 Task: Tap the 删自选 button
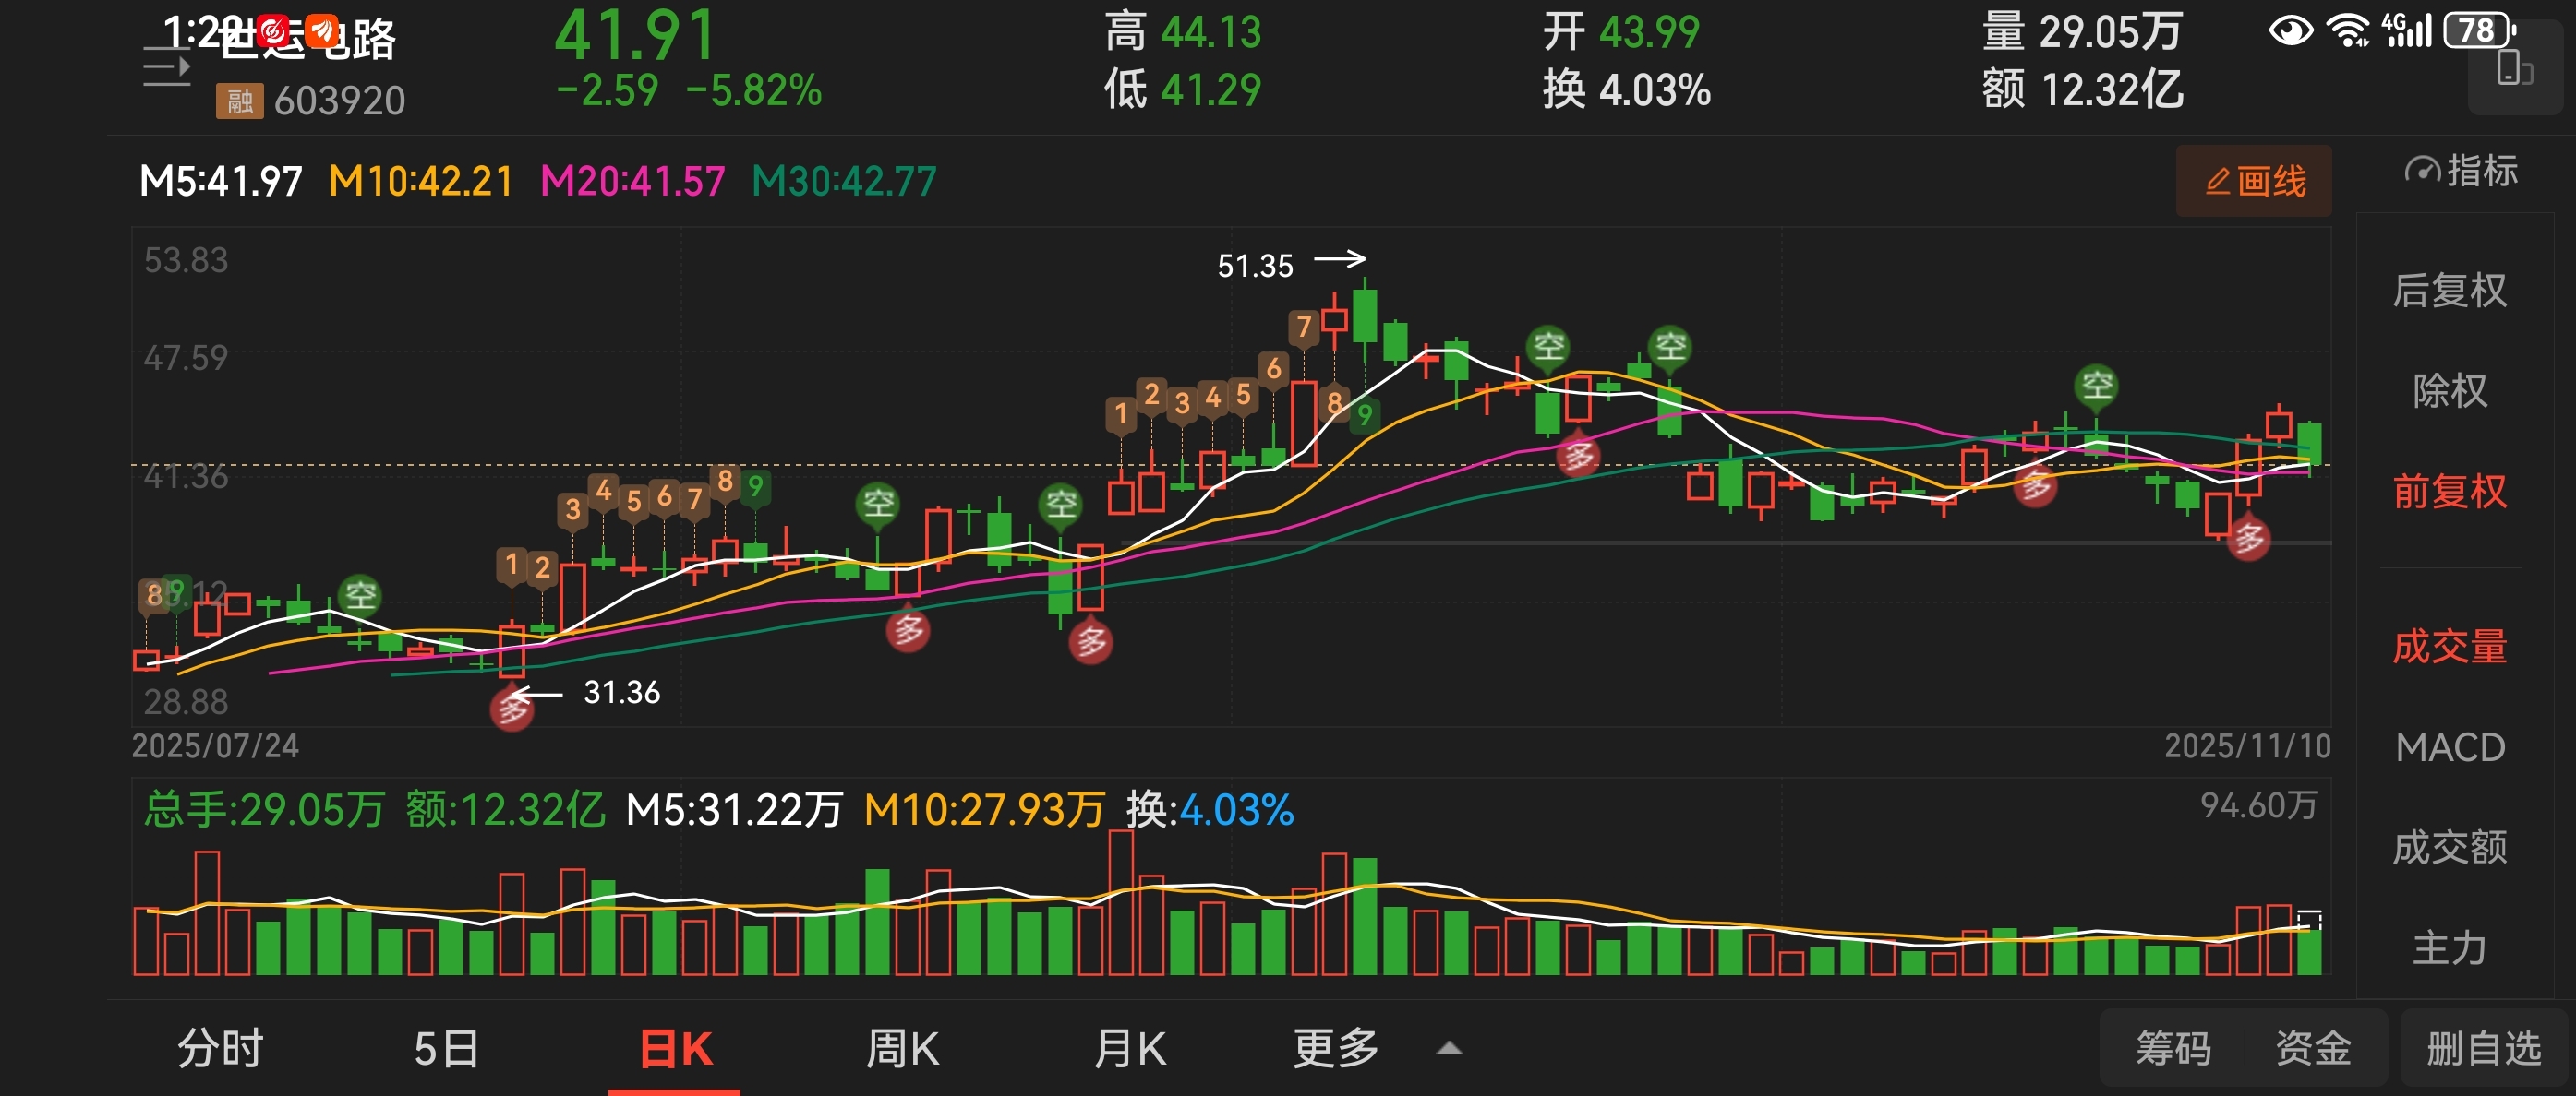(x=2483, y=1049)
